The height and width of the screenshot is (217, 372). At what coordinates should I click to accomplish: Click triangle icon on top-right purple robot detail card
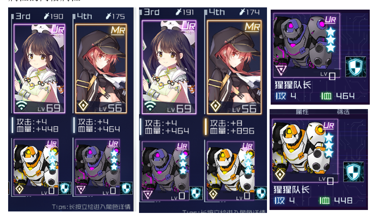[281, 70]
